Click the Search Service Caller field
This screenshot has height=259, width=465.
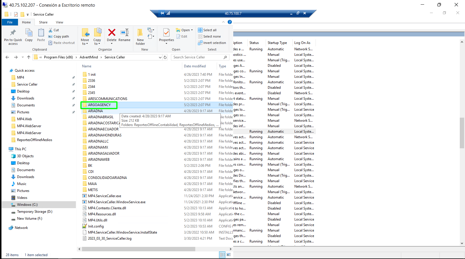[200, 57]
